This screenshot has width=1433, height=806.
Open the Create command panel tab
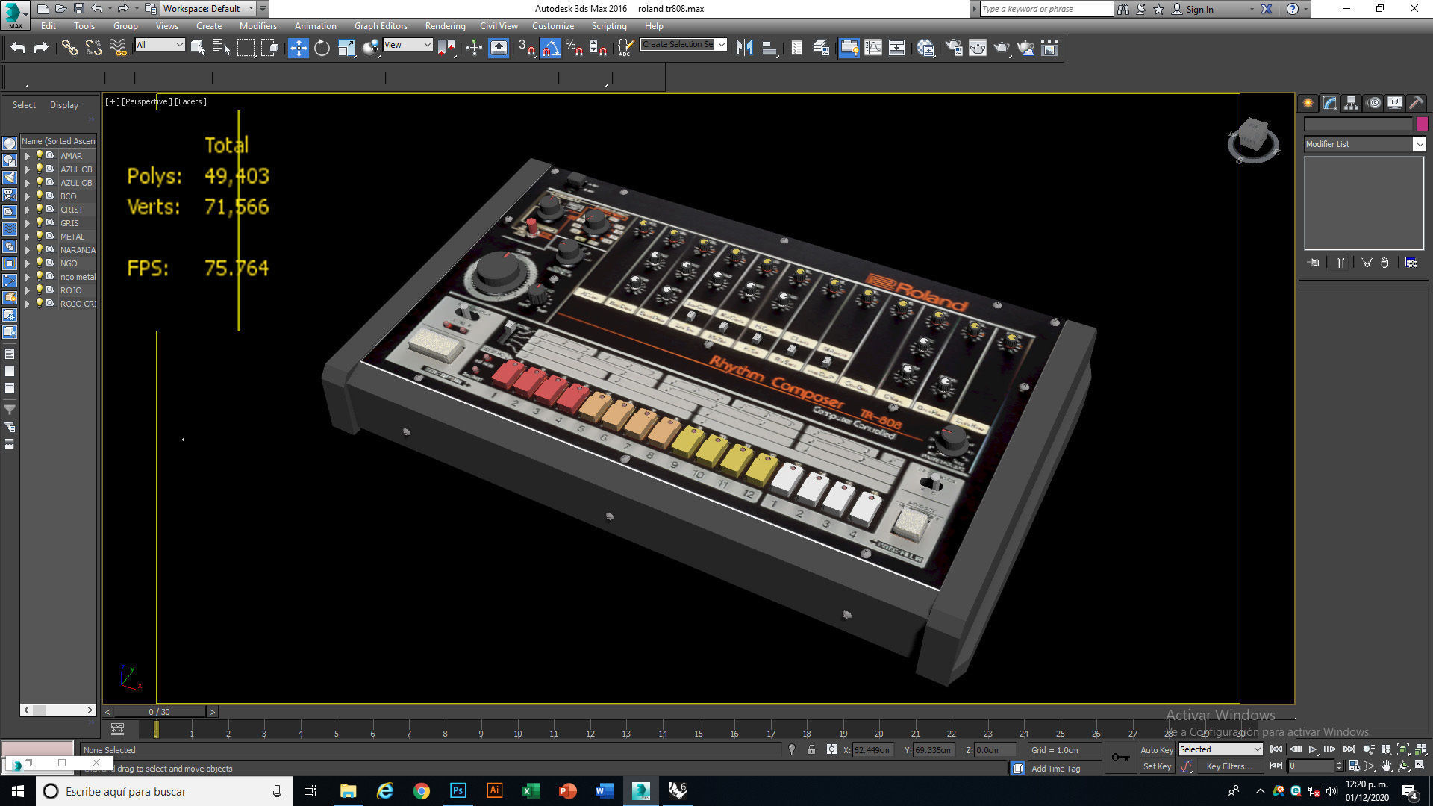[x=1308, y=103]
